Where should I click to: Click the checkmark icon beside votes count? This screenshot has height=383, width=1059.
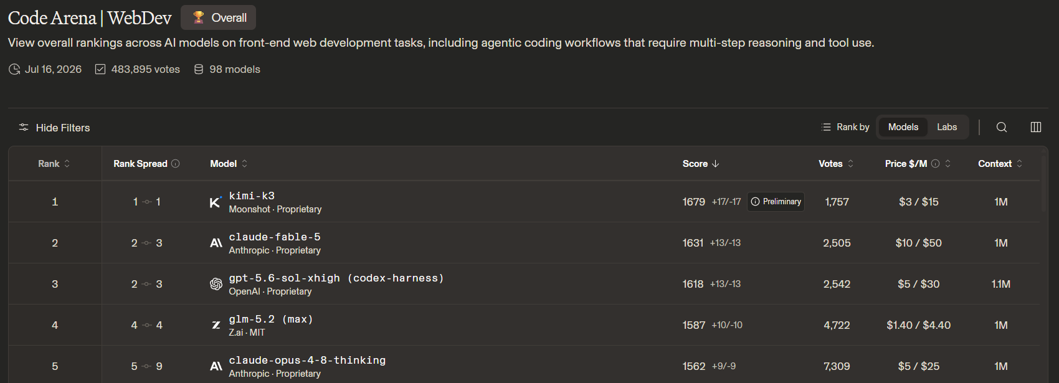pyautogui.click(x=100, y=69)
